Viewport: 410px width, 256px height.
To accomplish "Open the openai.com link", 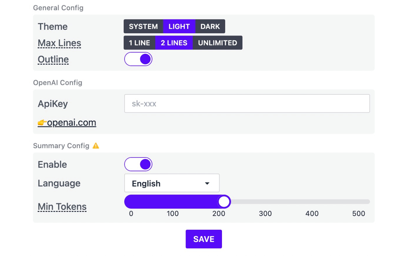I will (x=71, y=123).
